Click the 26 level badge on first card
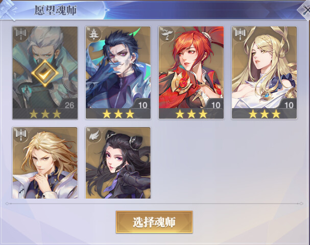 click(x=69, y=105)
